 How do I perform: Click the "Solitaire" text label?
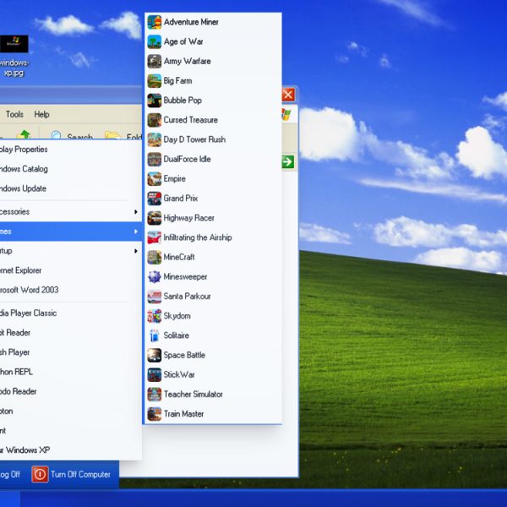coord(177,335)
